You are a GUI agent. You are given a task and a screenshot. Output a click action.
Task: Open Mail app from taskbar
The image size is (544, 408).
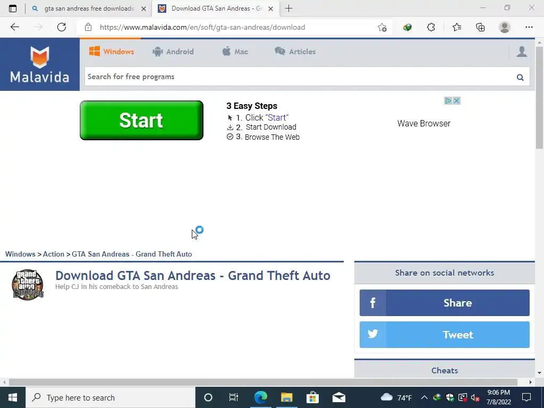pos(338,397)
